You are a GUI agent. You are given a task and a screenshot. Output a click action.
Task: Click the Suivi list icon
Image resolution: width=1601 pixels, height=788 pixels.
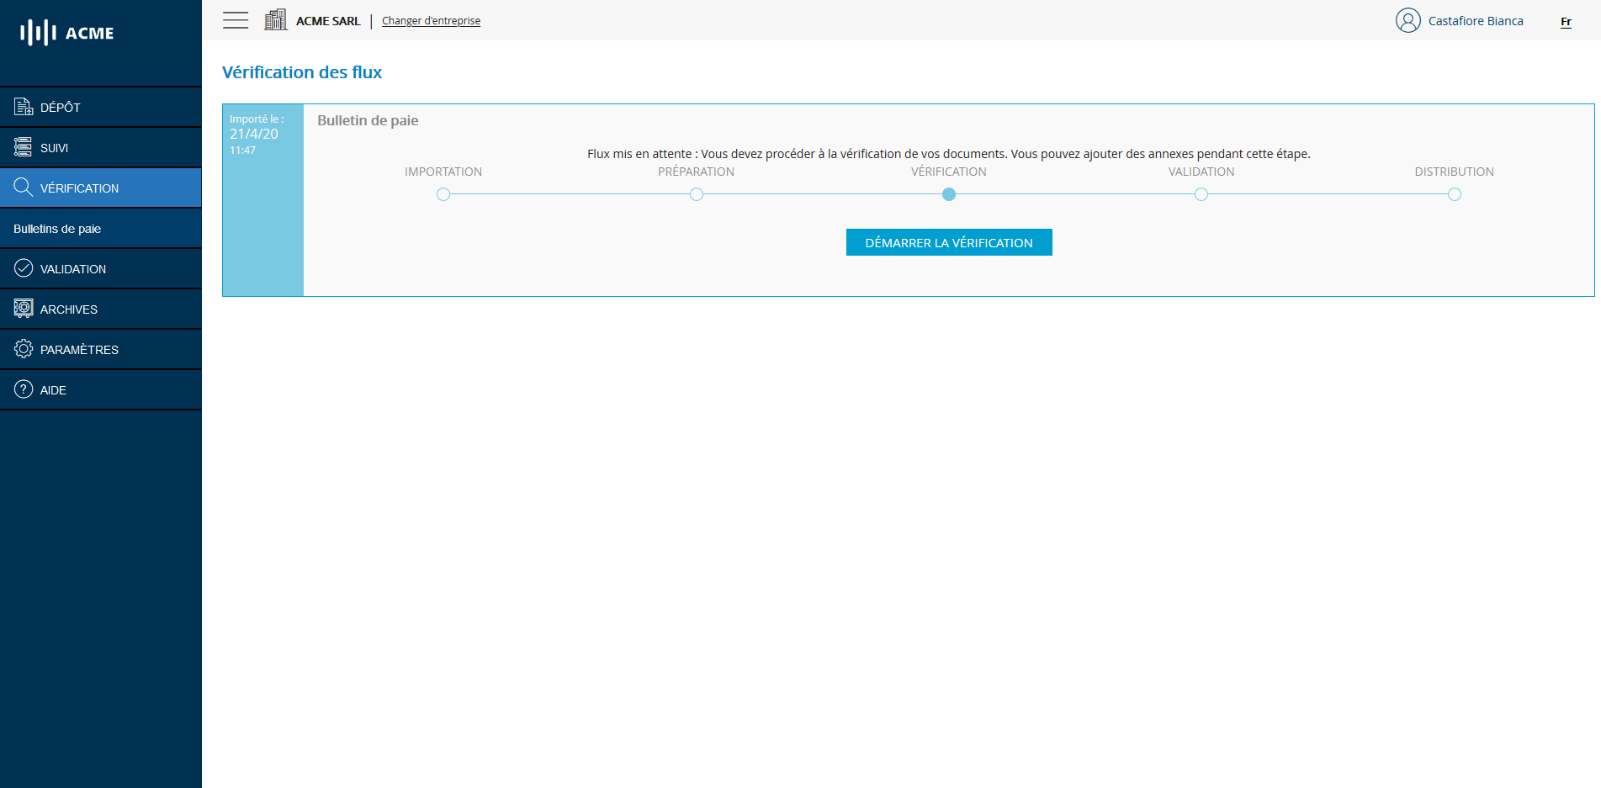[24, 147]
